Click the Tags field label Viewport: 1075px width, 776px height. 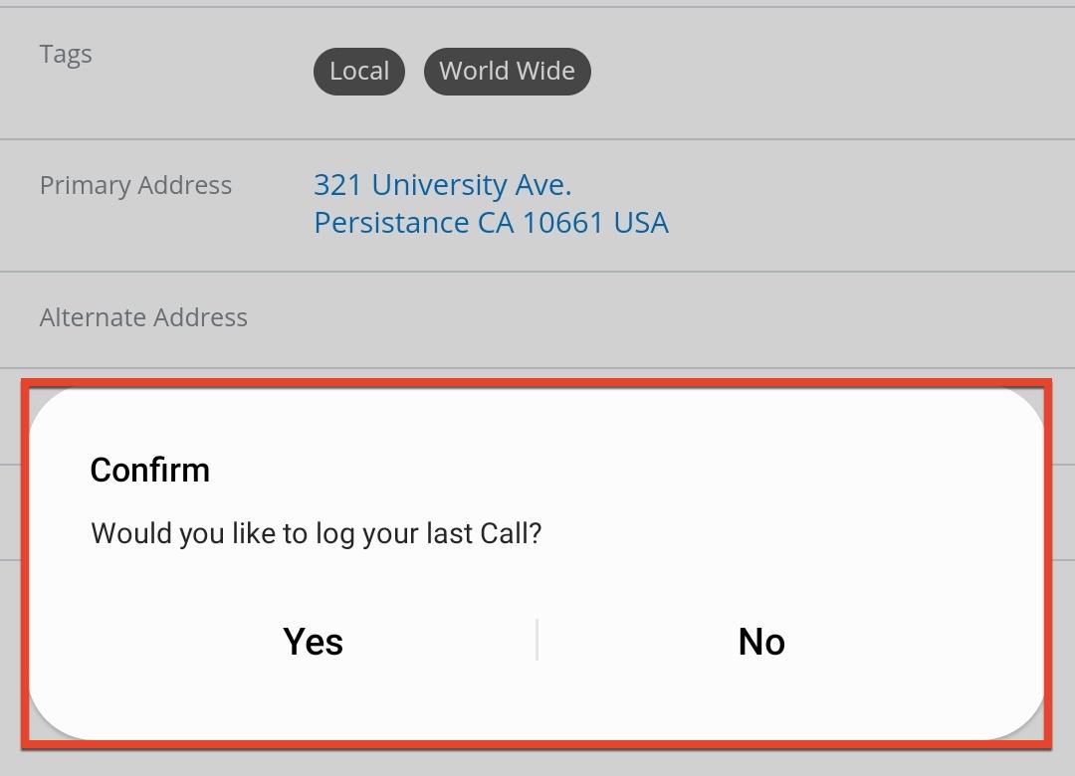pyautogui.click(x=66, y=54)
